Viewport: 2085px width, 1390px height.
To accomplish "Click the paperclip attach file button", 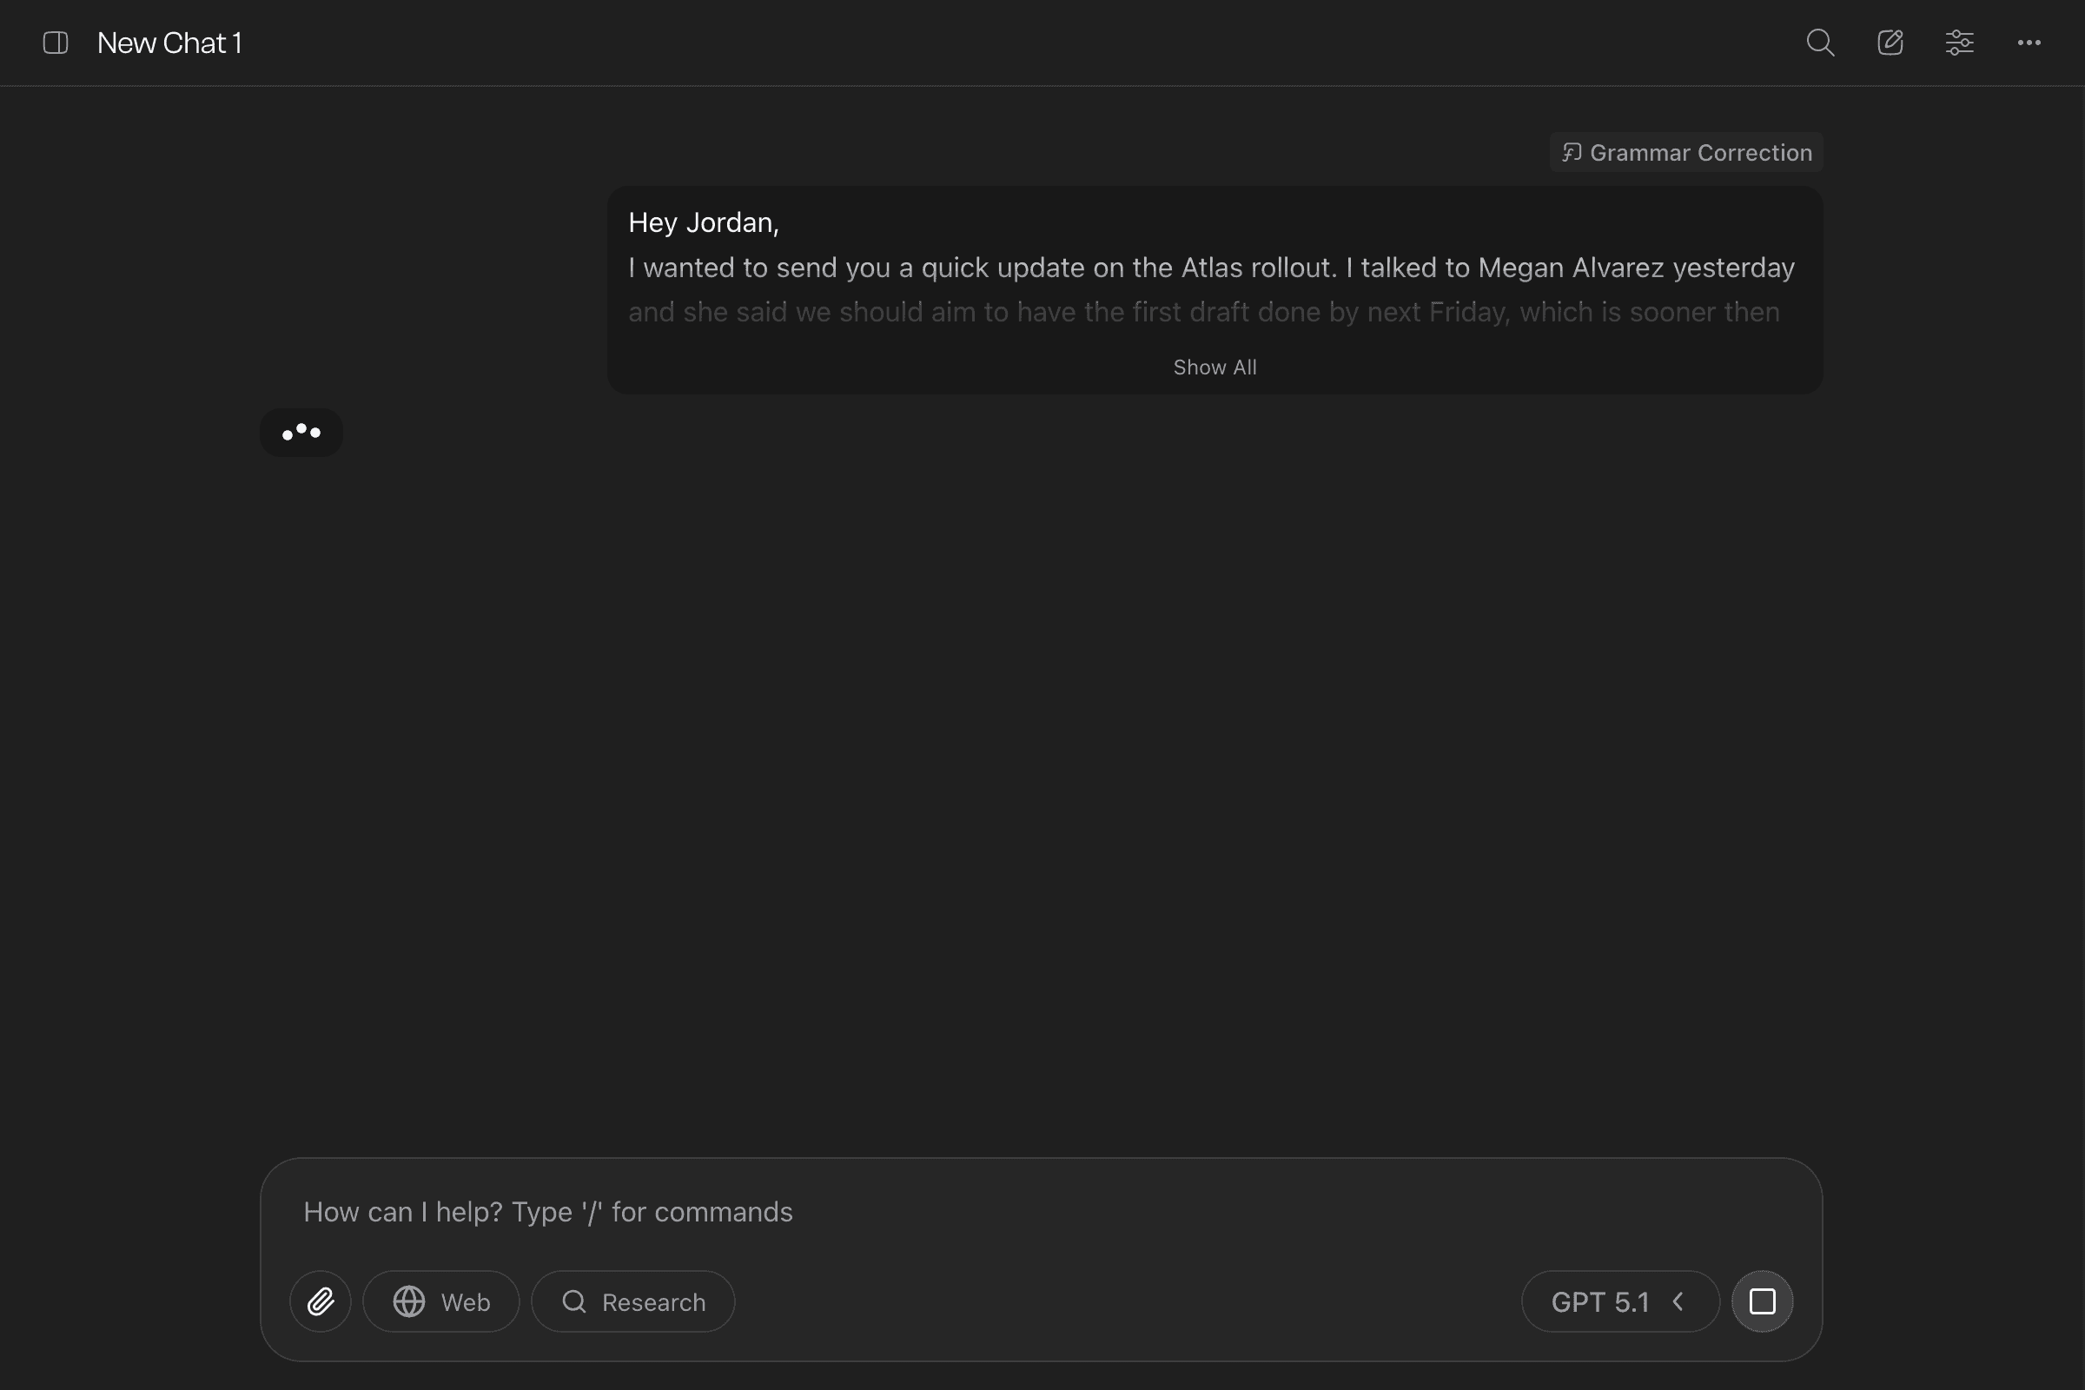I will tap(320, 1301).
